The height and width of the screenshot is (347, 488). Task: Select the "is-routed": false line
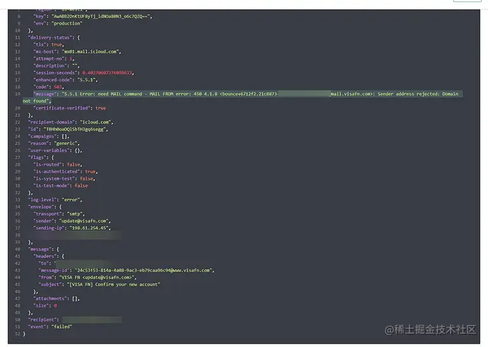58,164
